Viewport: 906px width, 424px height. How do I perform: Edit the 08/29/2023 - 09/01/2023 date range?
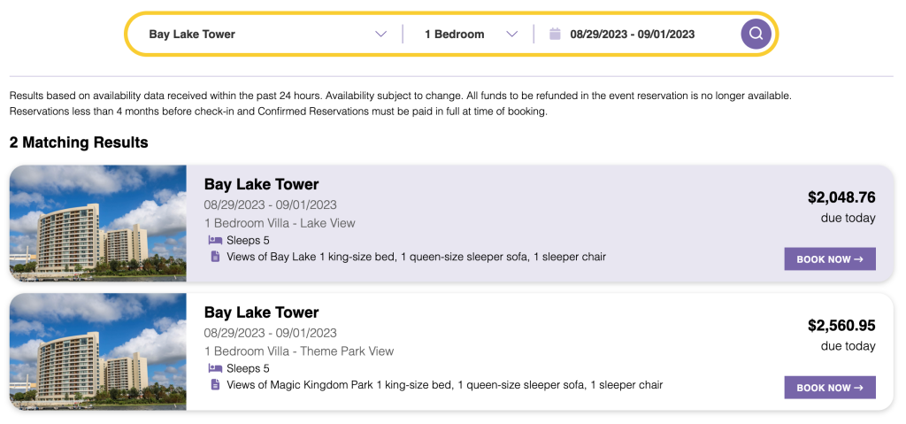pyautogui.click(x=632, y=35)
